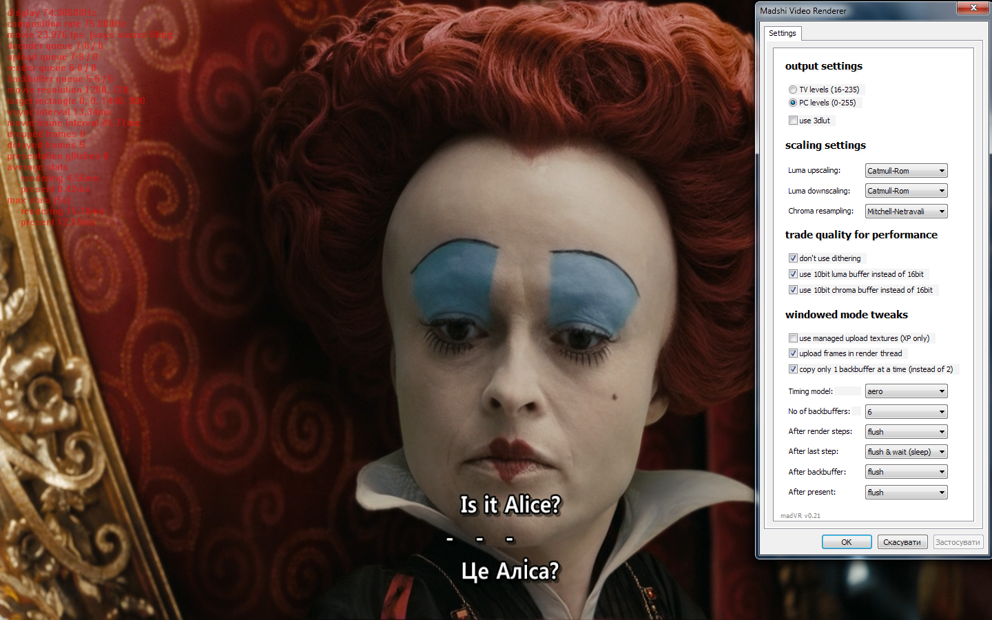Open the Luma downscaling dropdown
The height and width of the screenshot is (620, 992).
(907, 191)
